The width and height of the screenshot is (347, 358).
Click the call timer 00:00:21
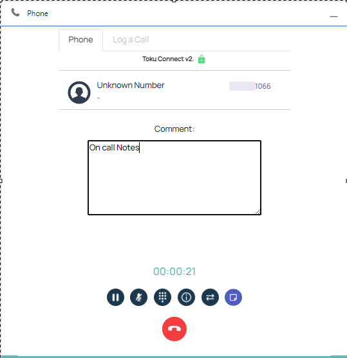coord(174,271)
